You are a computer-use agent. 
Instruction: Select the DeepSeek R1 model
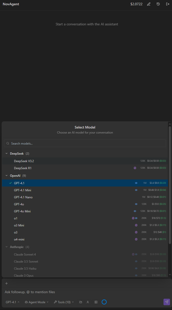pyautogui.click(x=85, y=168)
